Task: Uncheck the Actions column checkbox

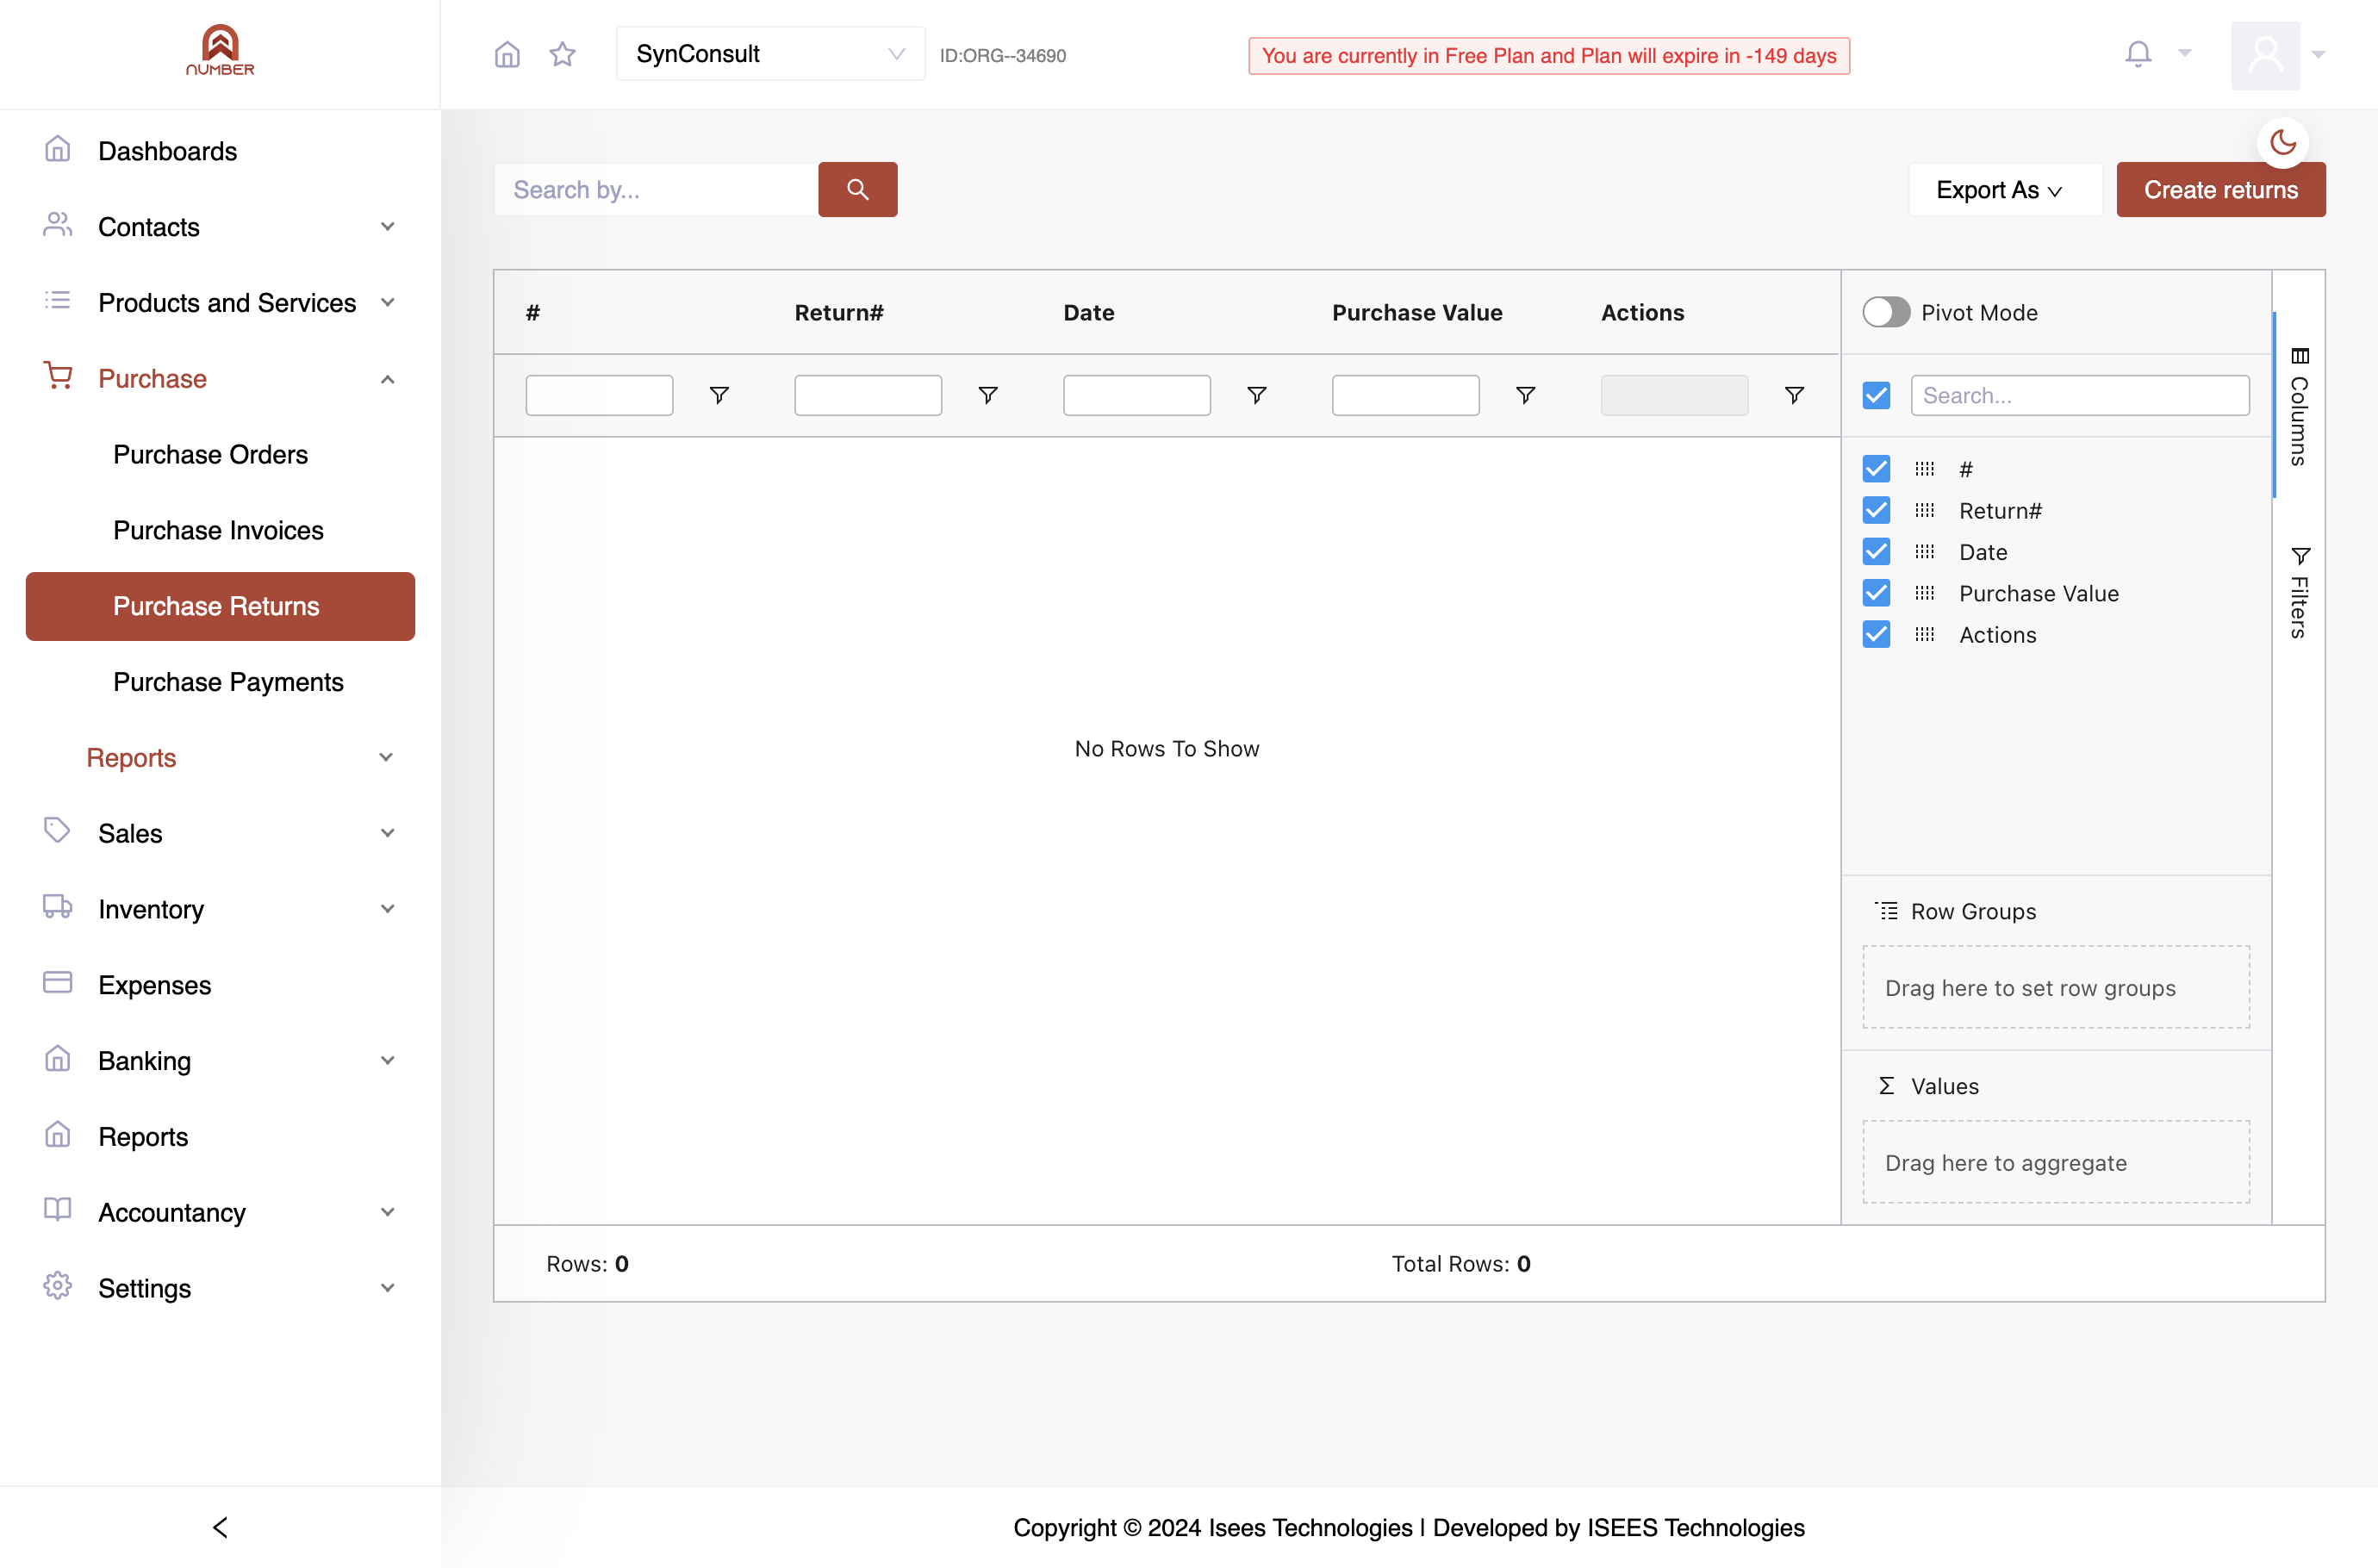Action: 1876,634
